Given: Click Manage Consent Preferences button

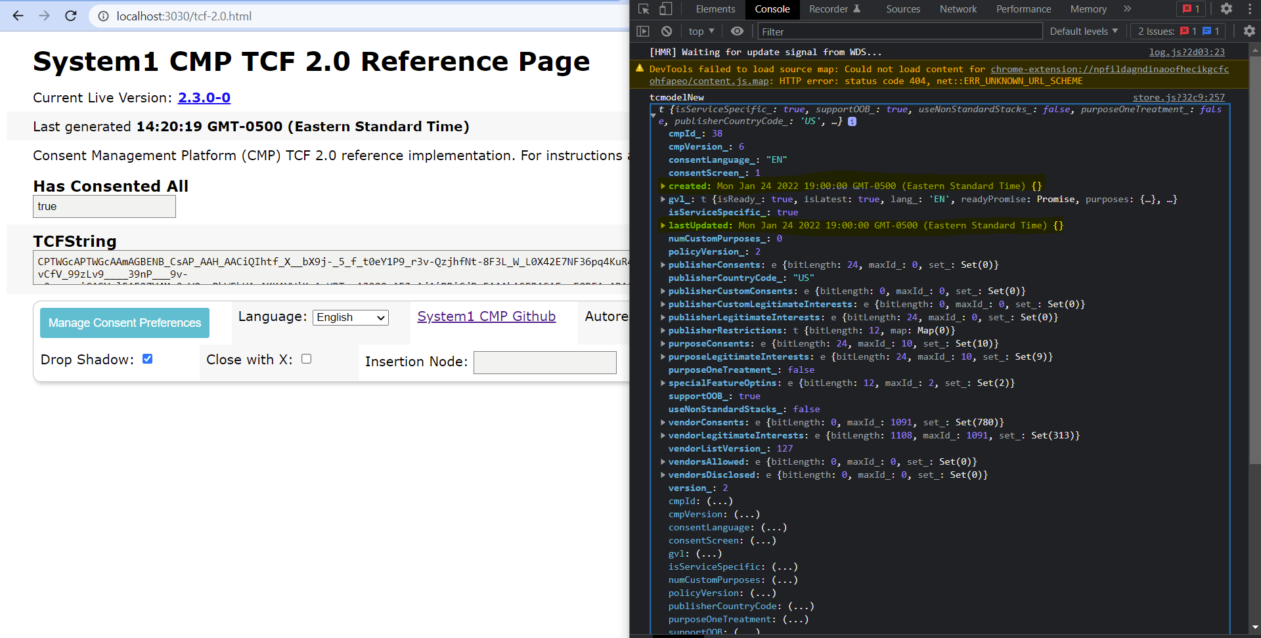Looking at the screenshot, I should click(x=125, y=323).
